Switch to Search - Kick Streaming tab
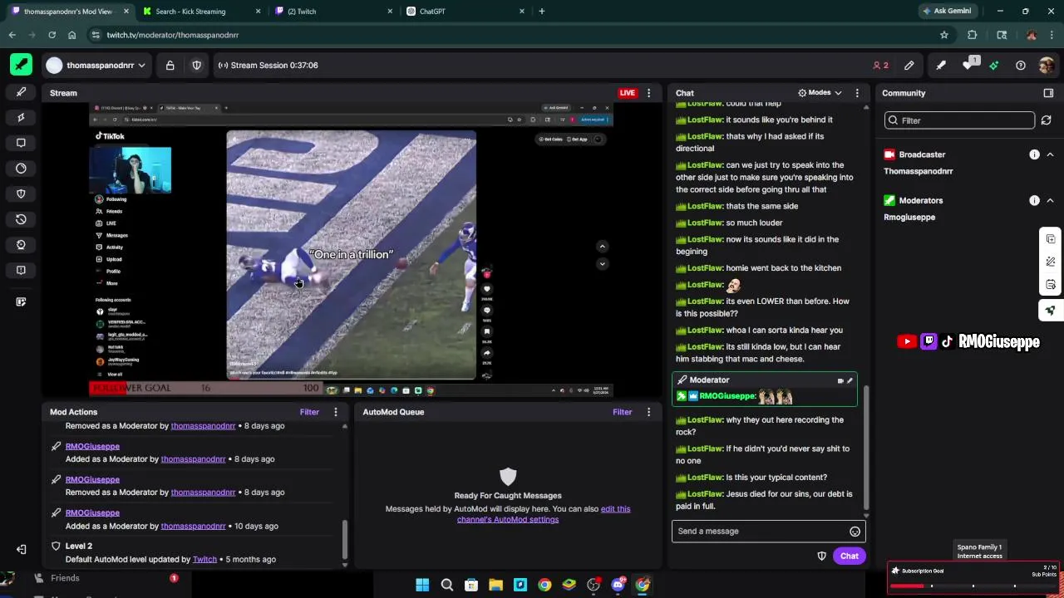 (x=199, y=12)
